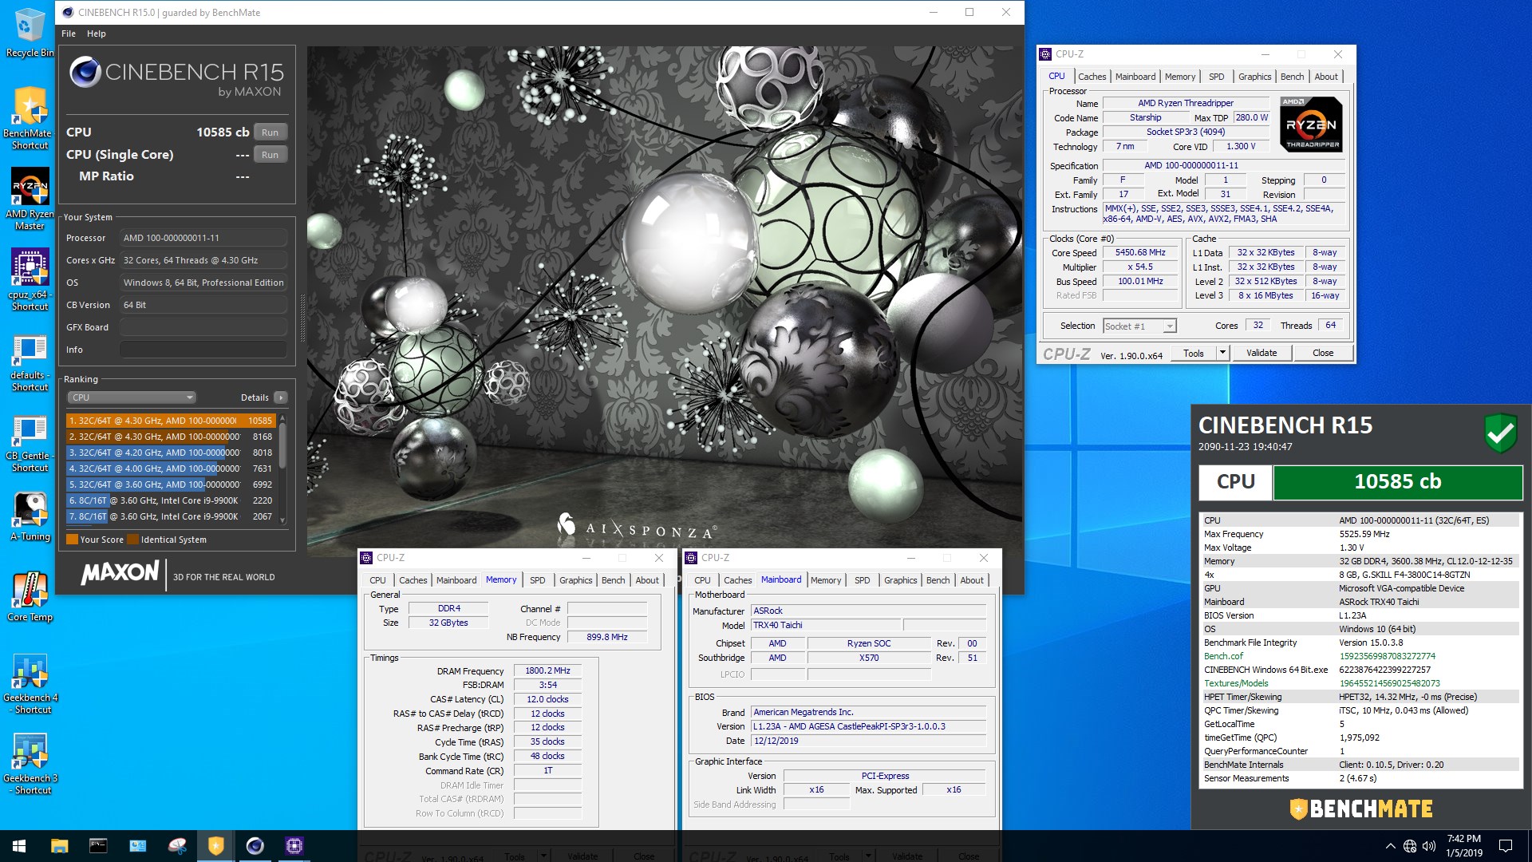Open the Socket #1 selection dropdown
The width and height of the screenshot is (1532, 862).
point(1139,326)
